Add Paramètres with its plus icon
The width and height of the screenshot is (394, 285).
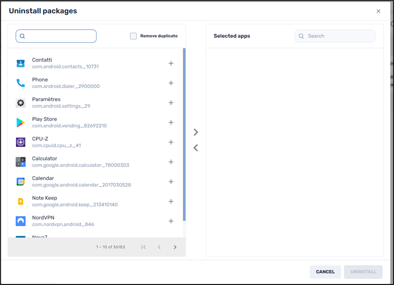coord(171,103)
